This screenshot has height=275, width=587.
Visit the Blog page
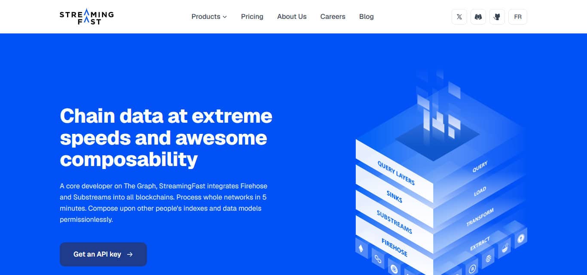367,17
